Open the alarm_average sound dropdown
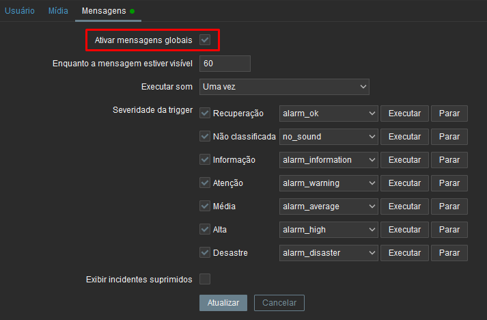This screenshot has height=320, width=487. (329, 206)
